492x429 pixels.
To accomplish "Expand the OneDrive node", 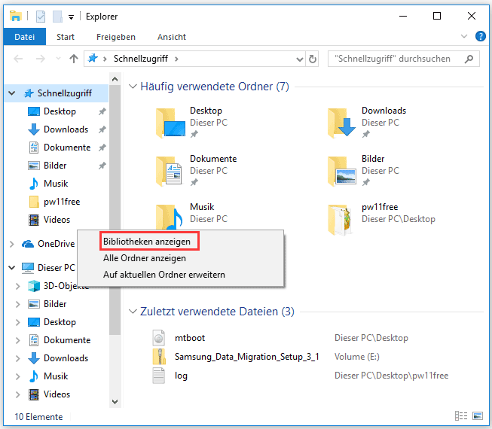I will tap(12, 244).
